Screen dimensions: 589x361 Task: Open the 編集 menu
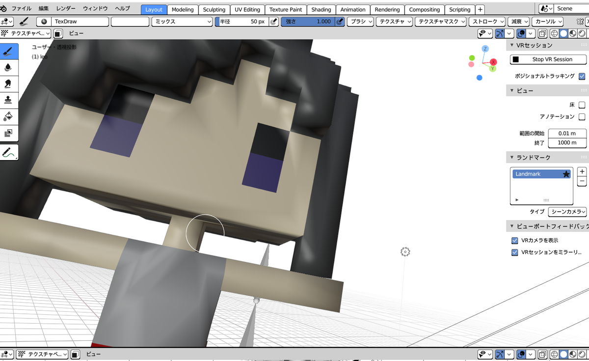pos(44,9)
